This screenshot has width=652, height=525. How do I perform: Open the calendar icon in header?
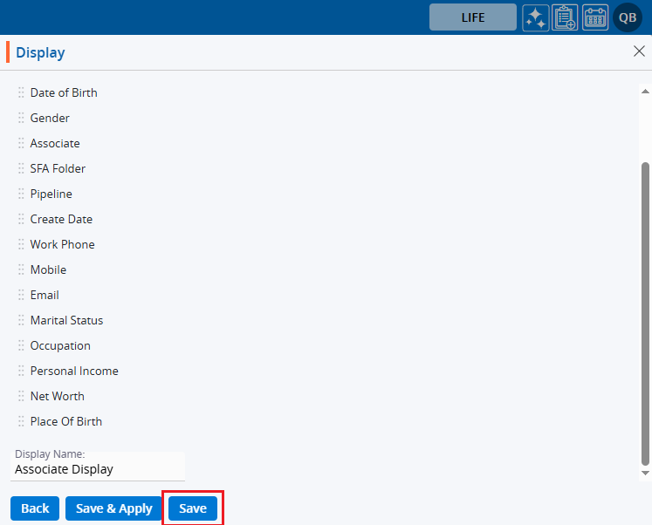point(595,17)
